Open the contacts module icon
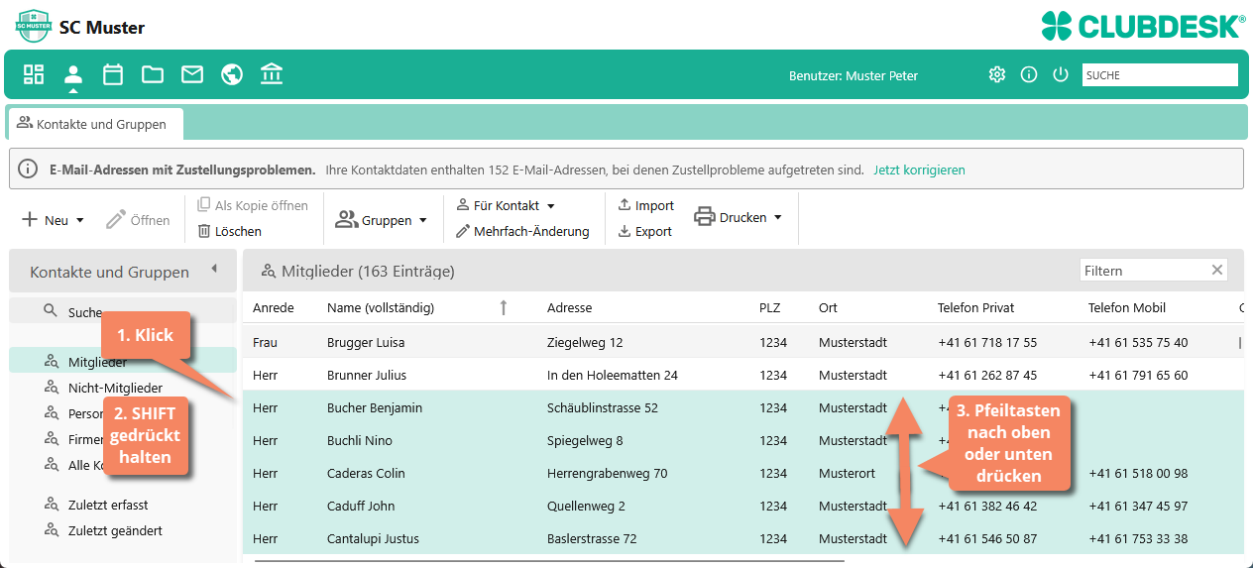Viewport: 1253px width, 568px height. coord(73,74)
